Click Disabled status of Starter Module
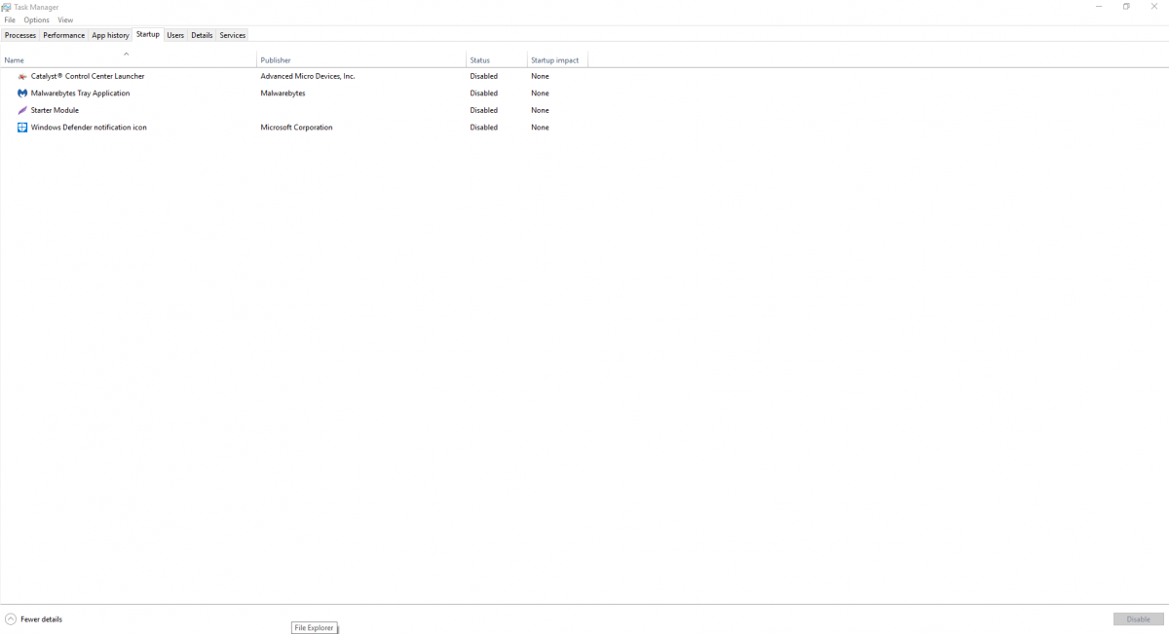The image size is (1169, 634). coord(484,110)
